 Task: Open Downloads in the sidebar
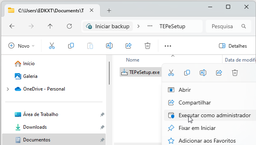(35, 127)
